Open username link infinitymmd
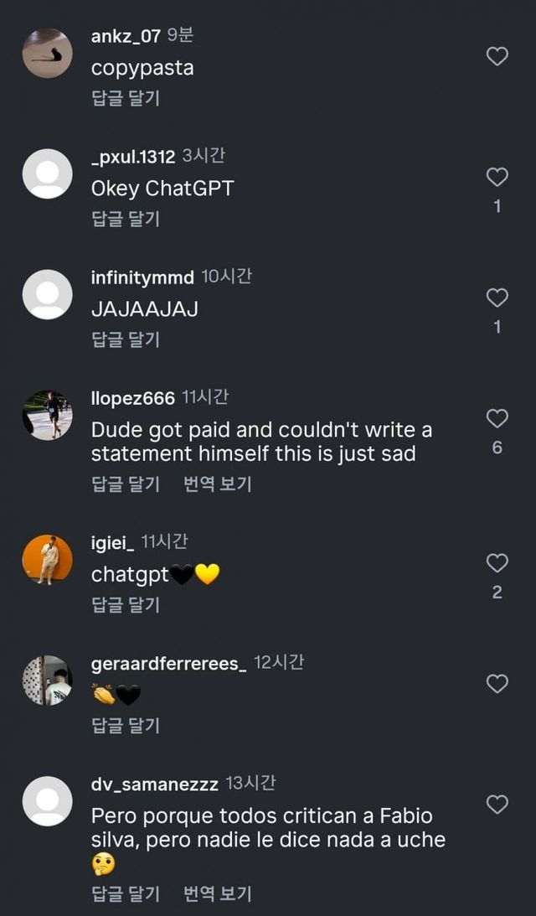Viewport: 536px width, 916px height. pos(142,277)
